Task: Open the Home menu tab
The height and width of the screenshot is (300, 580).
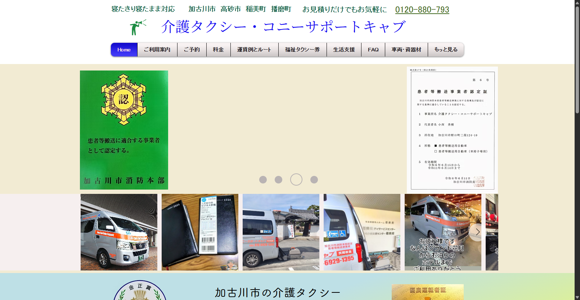Action: [124, 50]
